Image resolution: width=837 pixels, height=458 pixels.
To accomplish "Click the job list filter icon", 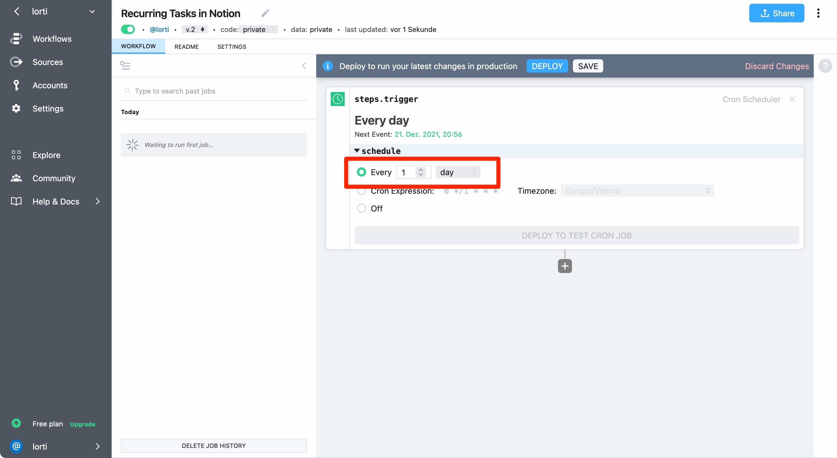I will pos(125,66).
